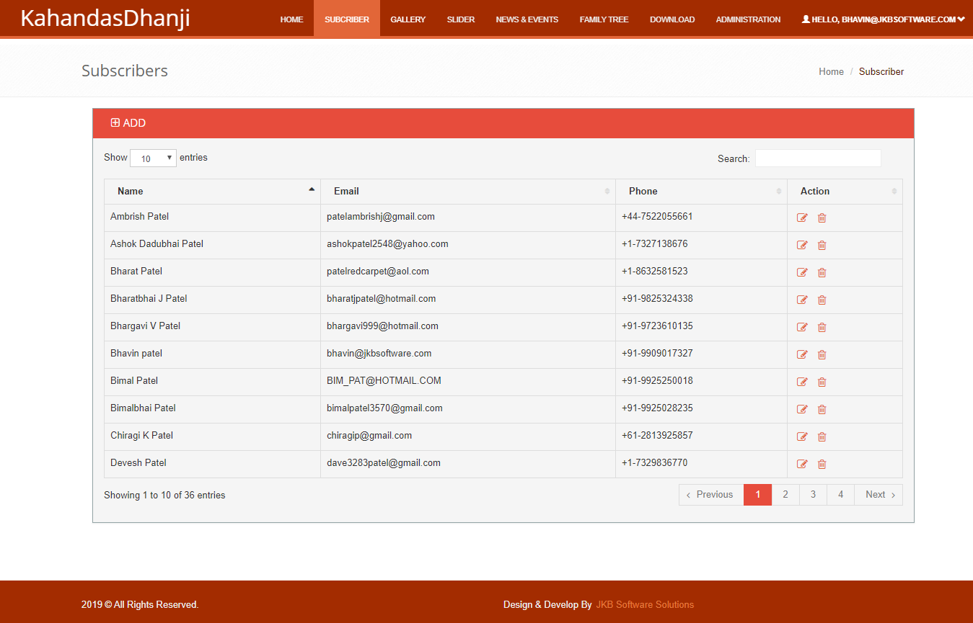Open edit for Chiragi K Patel

(x=802, y=436)
